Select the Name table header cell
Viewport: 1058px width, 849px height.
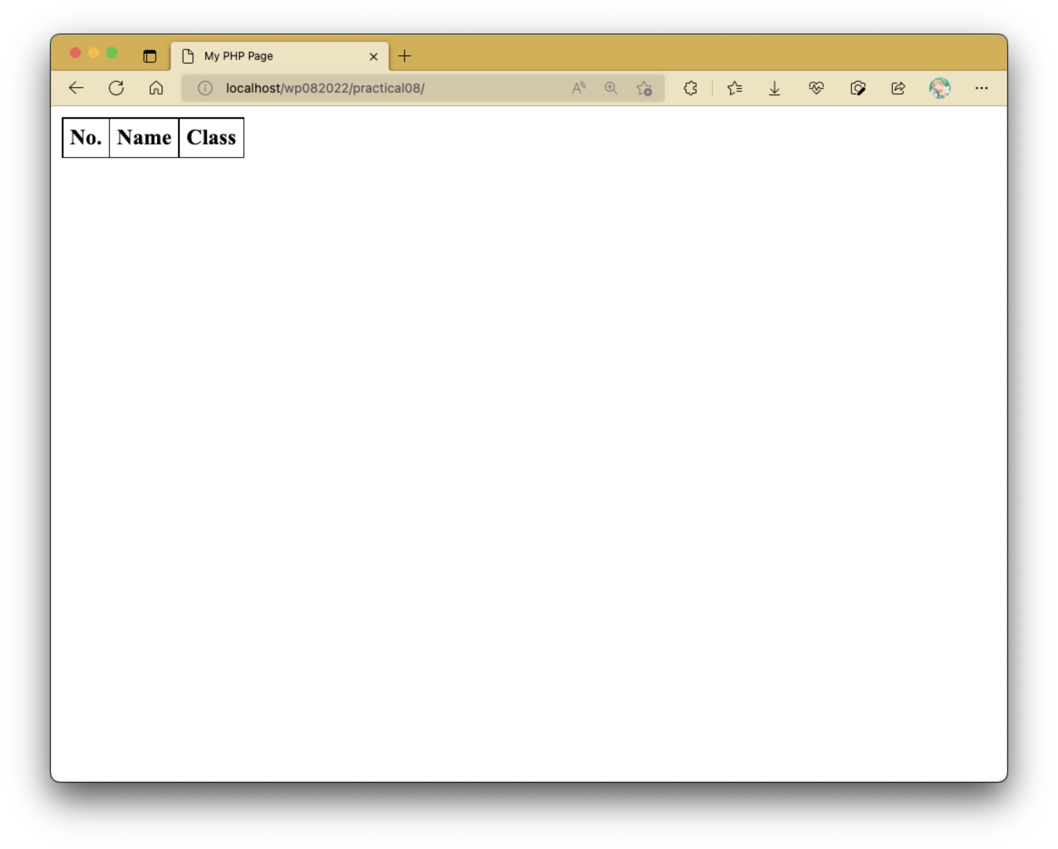pyautogui.click(x=144, y=138)
